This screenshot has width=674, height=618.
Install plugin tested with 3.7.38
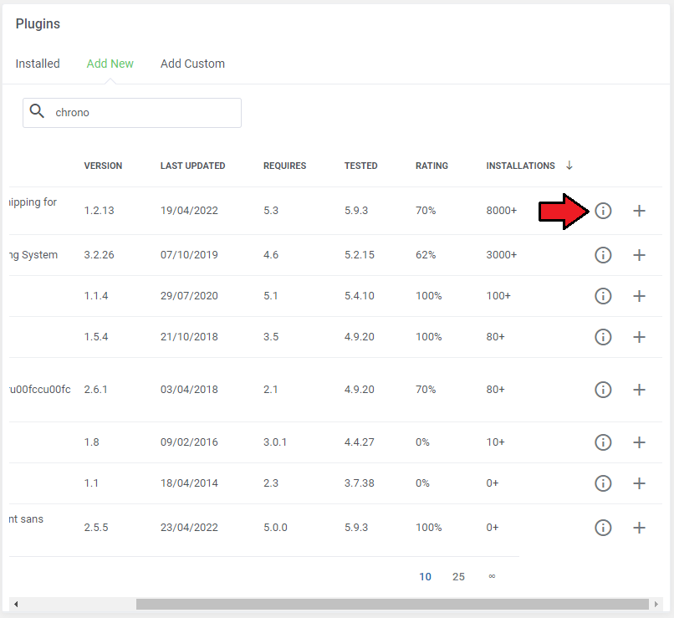coord(639,483)
